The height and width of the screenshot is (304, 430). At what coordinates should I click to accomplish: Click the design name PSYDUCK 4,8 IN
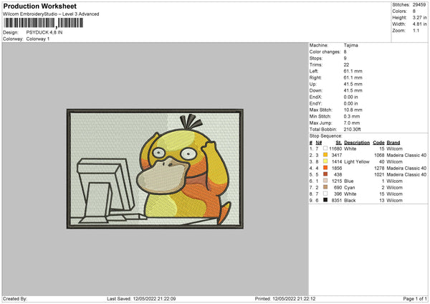(x=44, y=32)
